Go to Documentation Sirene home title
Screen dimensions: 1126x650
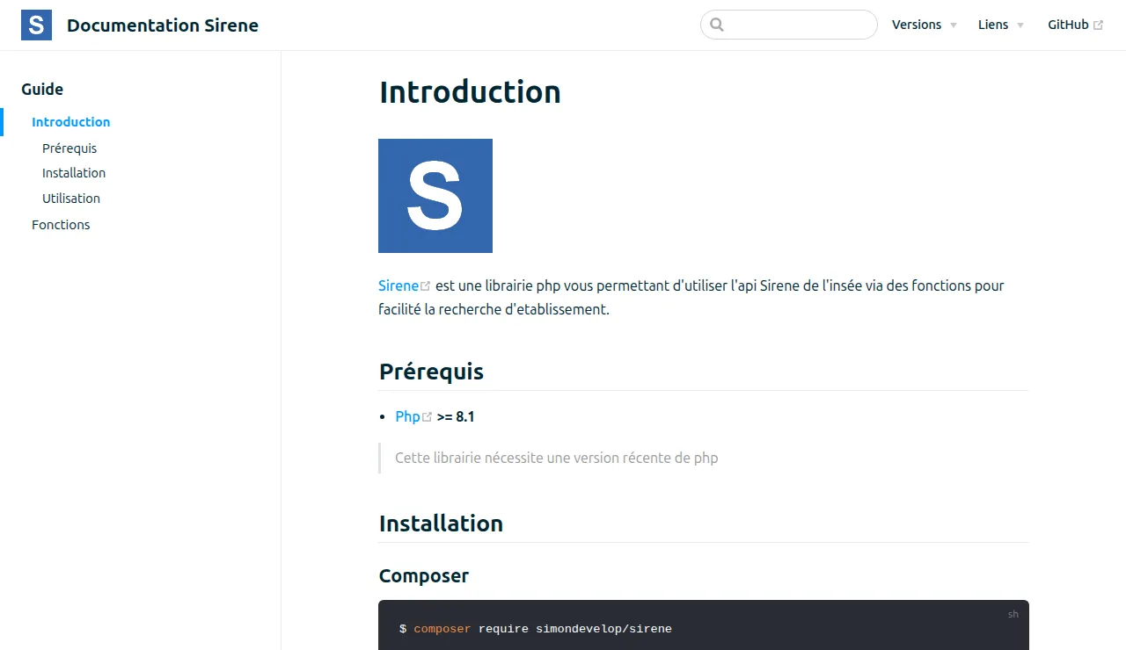[x=163, y=25]
